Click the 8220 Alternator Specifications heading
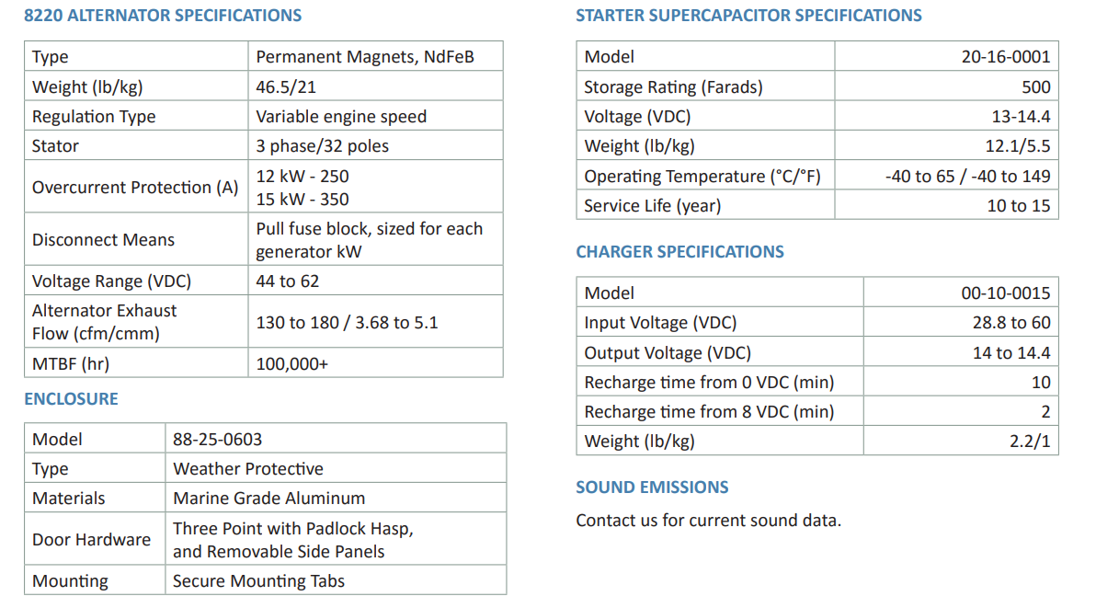The image size is (1119, 608). point(163,16)
